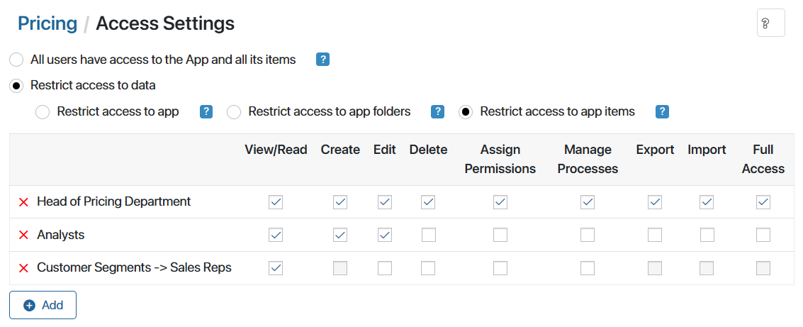The image size is (803, 327).
Task: Uncheck Delete for Head of Pricing Department
Action: 428,202
